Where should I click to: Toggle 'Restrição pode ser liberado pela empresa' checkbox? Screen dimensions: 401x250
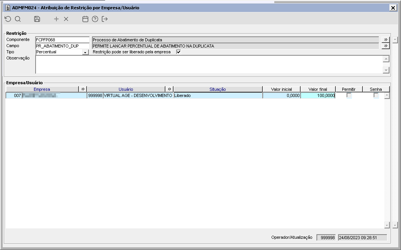[178, 52]
